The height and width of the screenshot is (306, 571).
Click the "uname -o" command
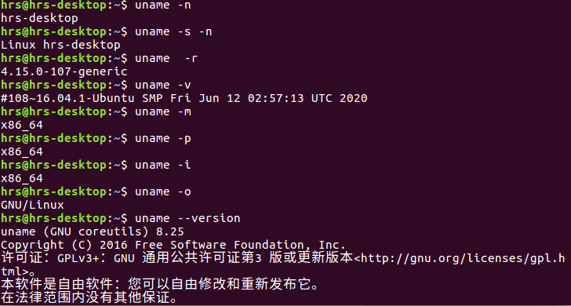point(163,192)
